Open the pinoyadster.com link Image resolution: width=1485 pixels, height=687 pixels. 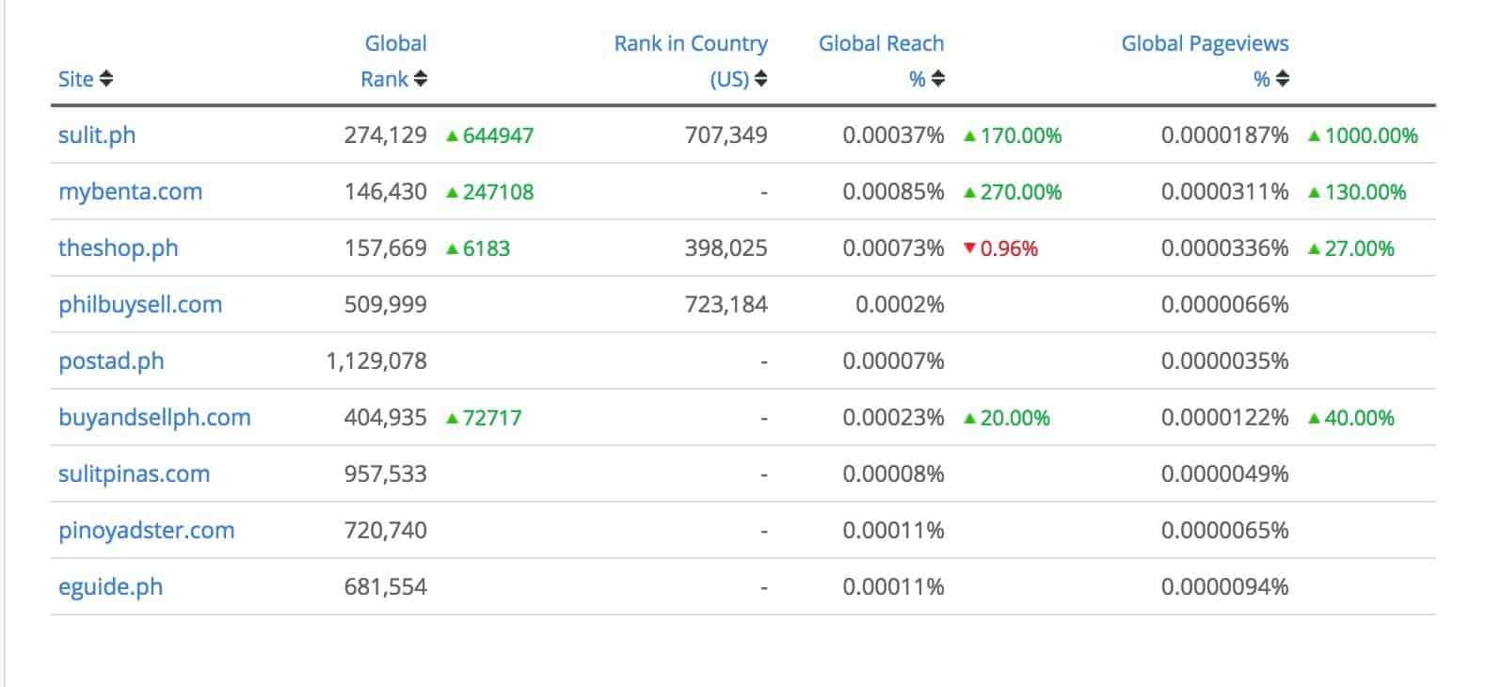point(146,531)
